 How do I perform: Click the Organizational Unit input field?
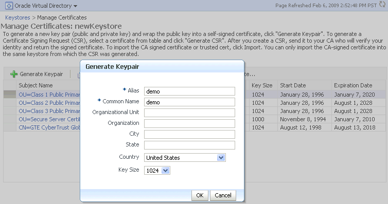point(189,113)
